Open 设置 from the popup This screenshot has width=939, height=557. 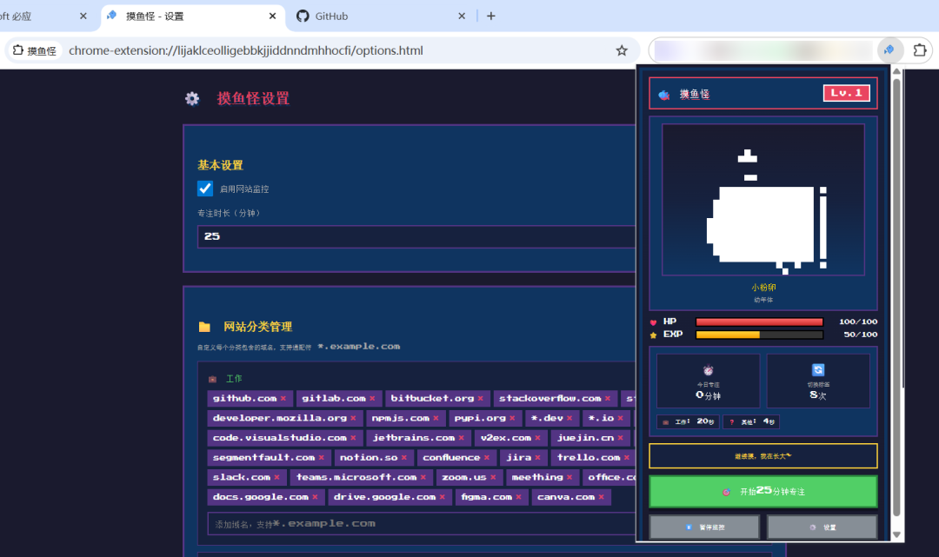coord(822,527)
